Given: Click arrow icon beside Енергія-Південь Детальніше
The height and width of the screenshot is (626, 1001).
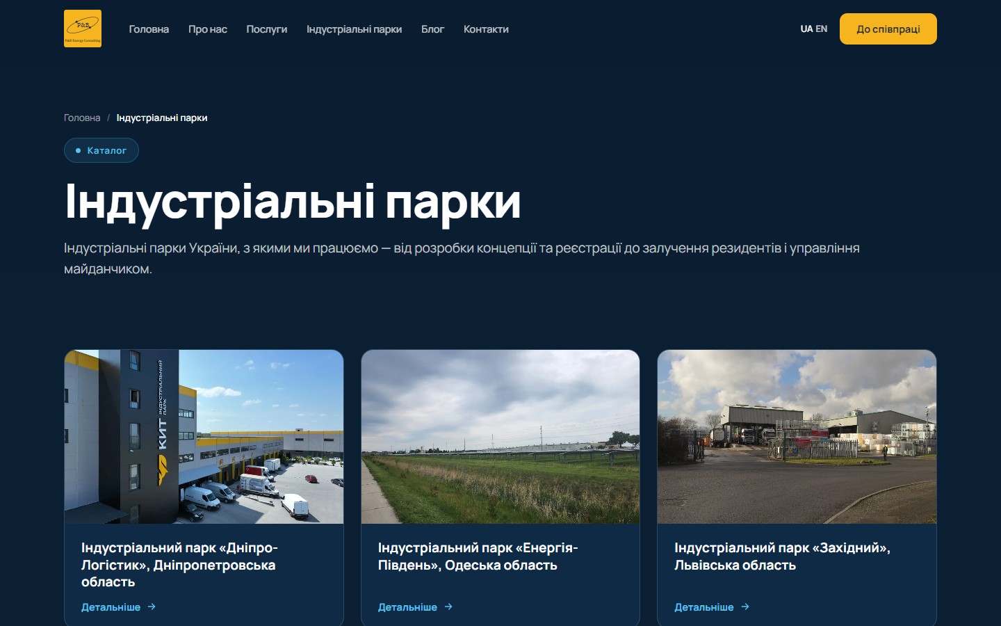Looking at the screenshot, I should coord(448,607).
